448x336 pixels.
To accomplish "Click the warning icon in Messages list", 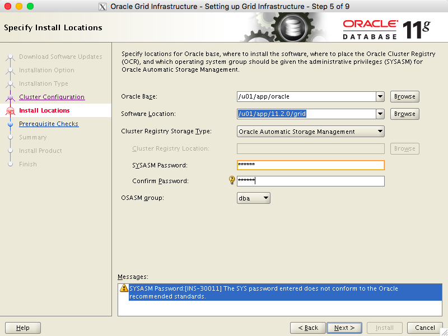I will click(124, 288).
